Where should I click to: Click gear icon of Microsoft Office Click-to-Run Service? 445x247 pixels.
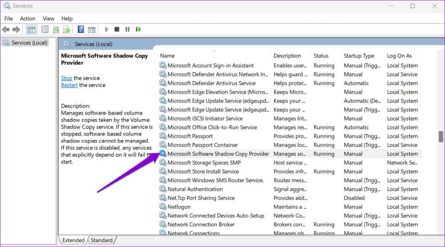pos(163,127)
